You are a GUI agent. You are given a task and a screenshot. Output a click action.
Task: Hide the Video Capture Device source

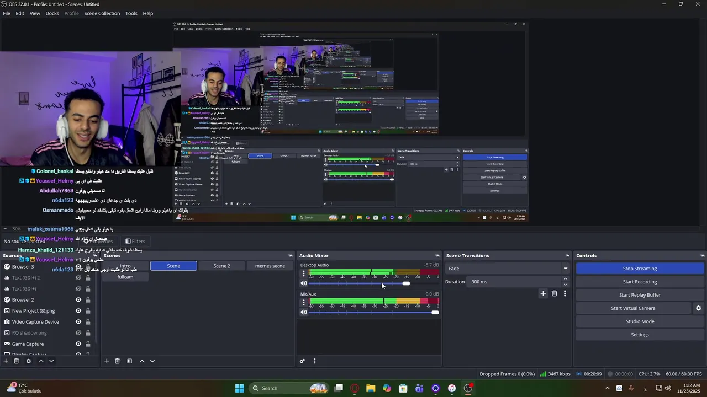(x=78, y=322)
